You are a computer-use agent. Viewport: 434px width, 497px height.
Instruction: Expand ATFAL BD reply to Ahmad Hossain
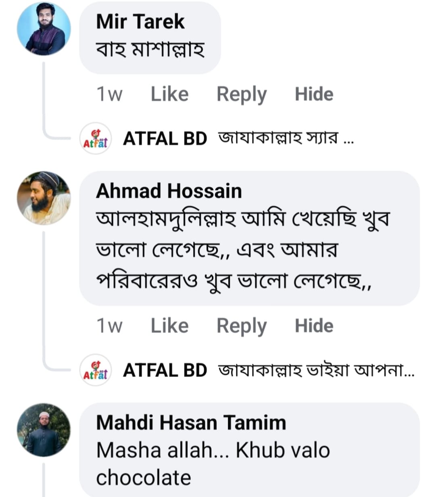point(316,370)
